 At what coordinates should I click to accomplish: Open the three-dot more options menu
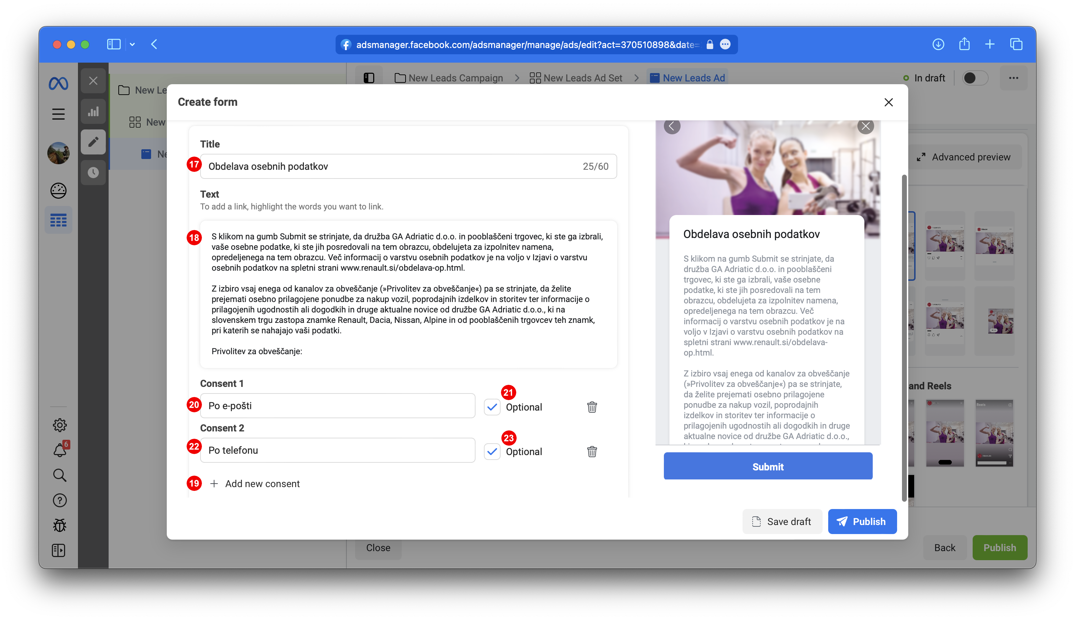(x=1014, y=78)
